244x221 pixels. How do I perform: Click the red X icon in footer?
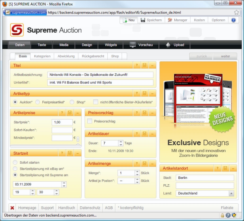12,208
